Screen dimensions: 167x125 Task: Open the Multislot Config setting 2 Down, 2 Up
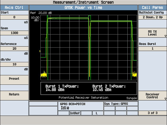coord(152,17)
